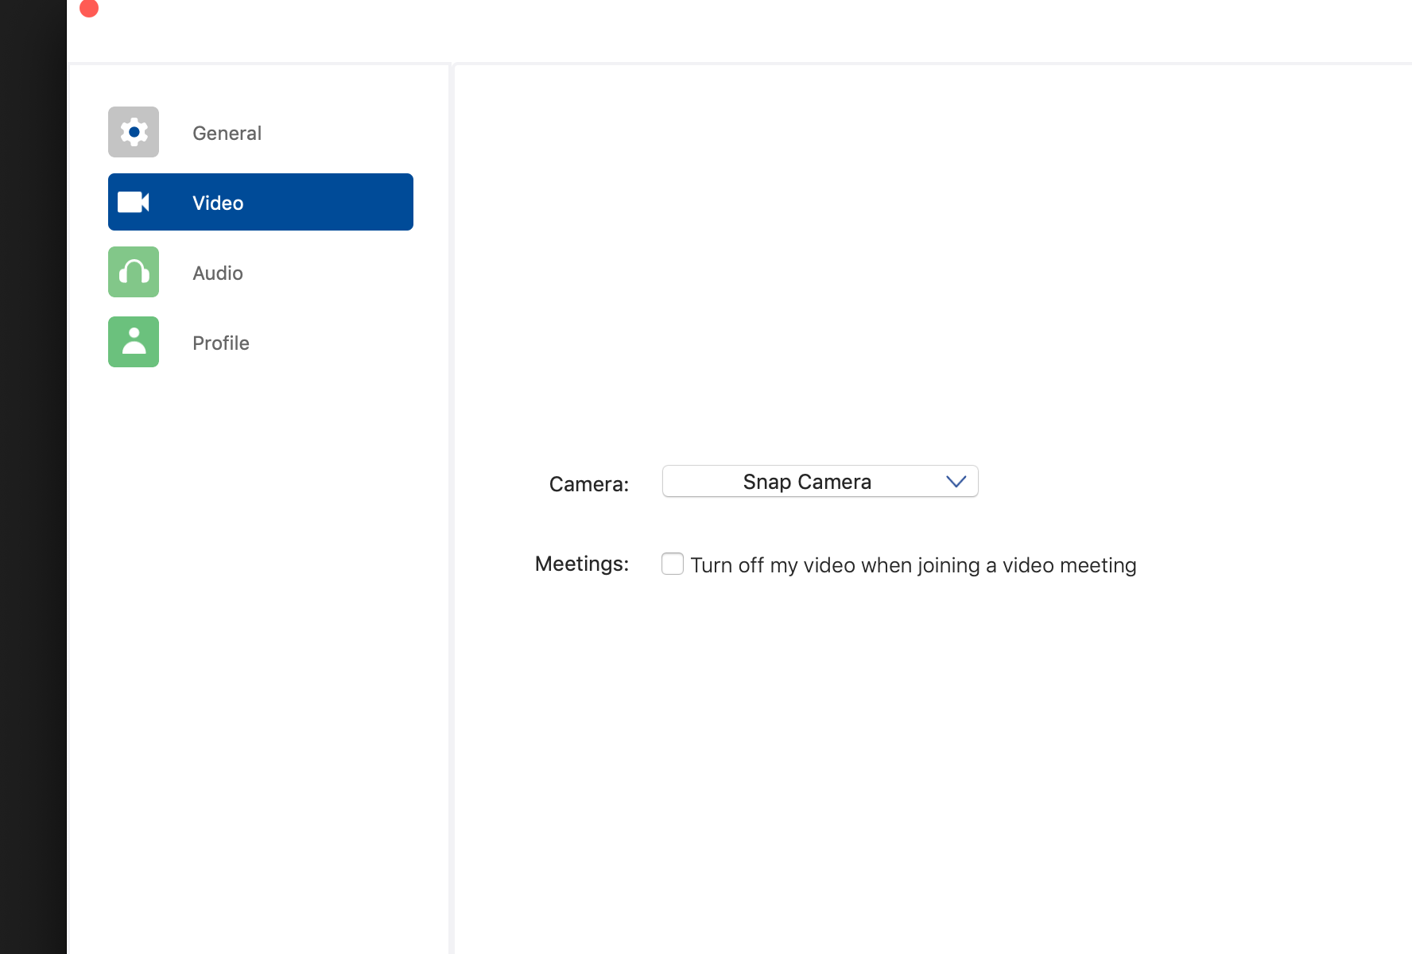This screenshot has height=954, width=1412.
Task: Click the 'Camera:' field label
Action: coord(588,484)
